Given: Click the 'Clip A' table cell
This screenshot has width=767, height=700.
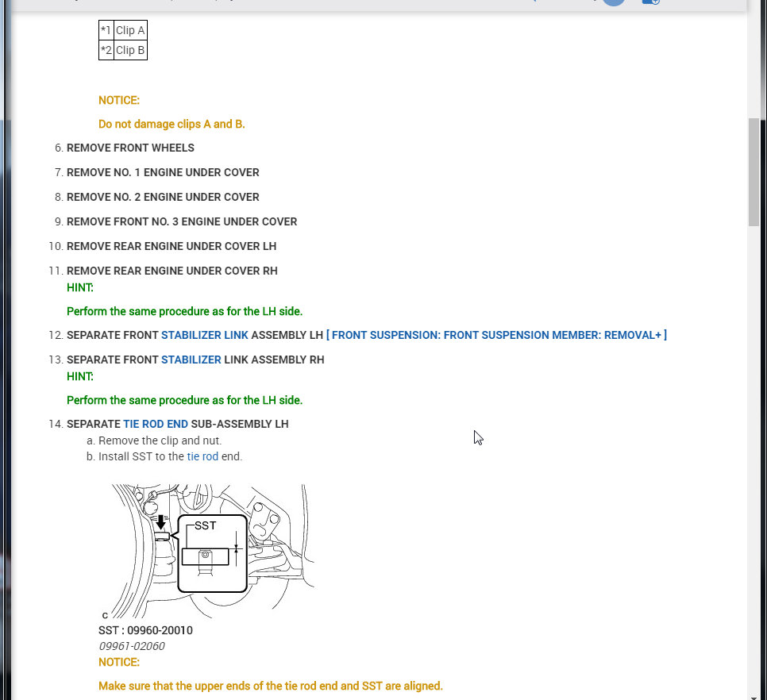Looking at the screenshot, I should [x=130, y=30].
